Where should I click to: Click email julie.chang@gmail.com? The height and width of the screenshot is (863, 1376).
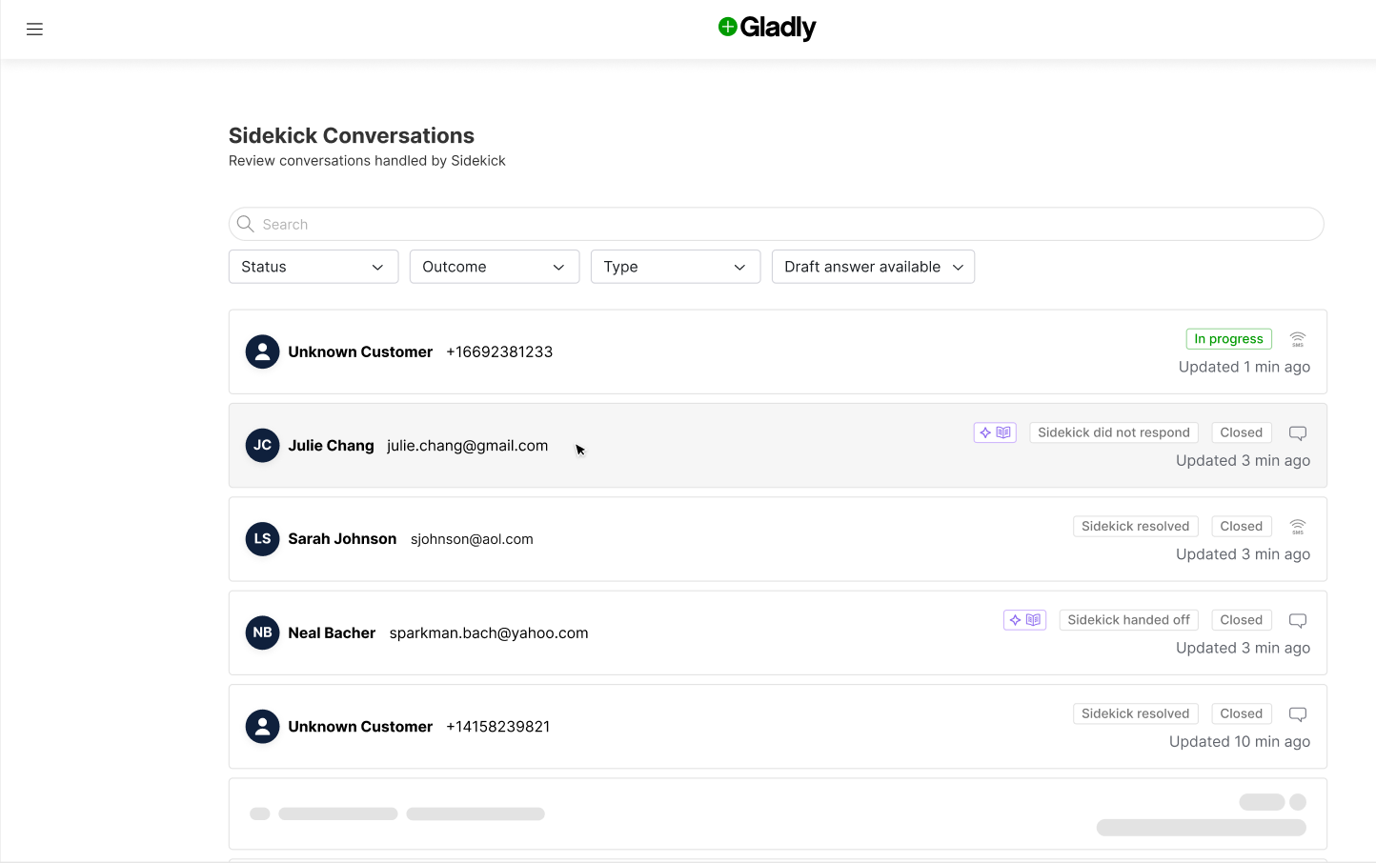click(x=468, y=445)
